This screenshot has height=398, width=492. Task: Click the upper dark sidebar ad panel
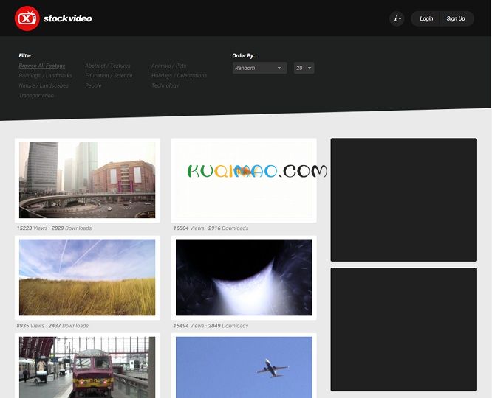click(404, 200)
